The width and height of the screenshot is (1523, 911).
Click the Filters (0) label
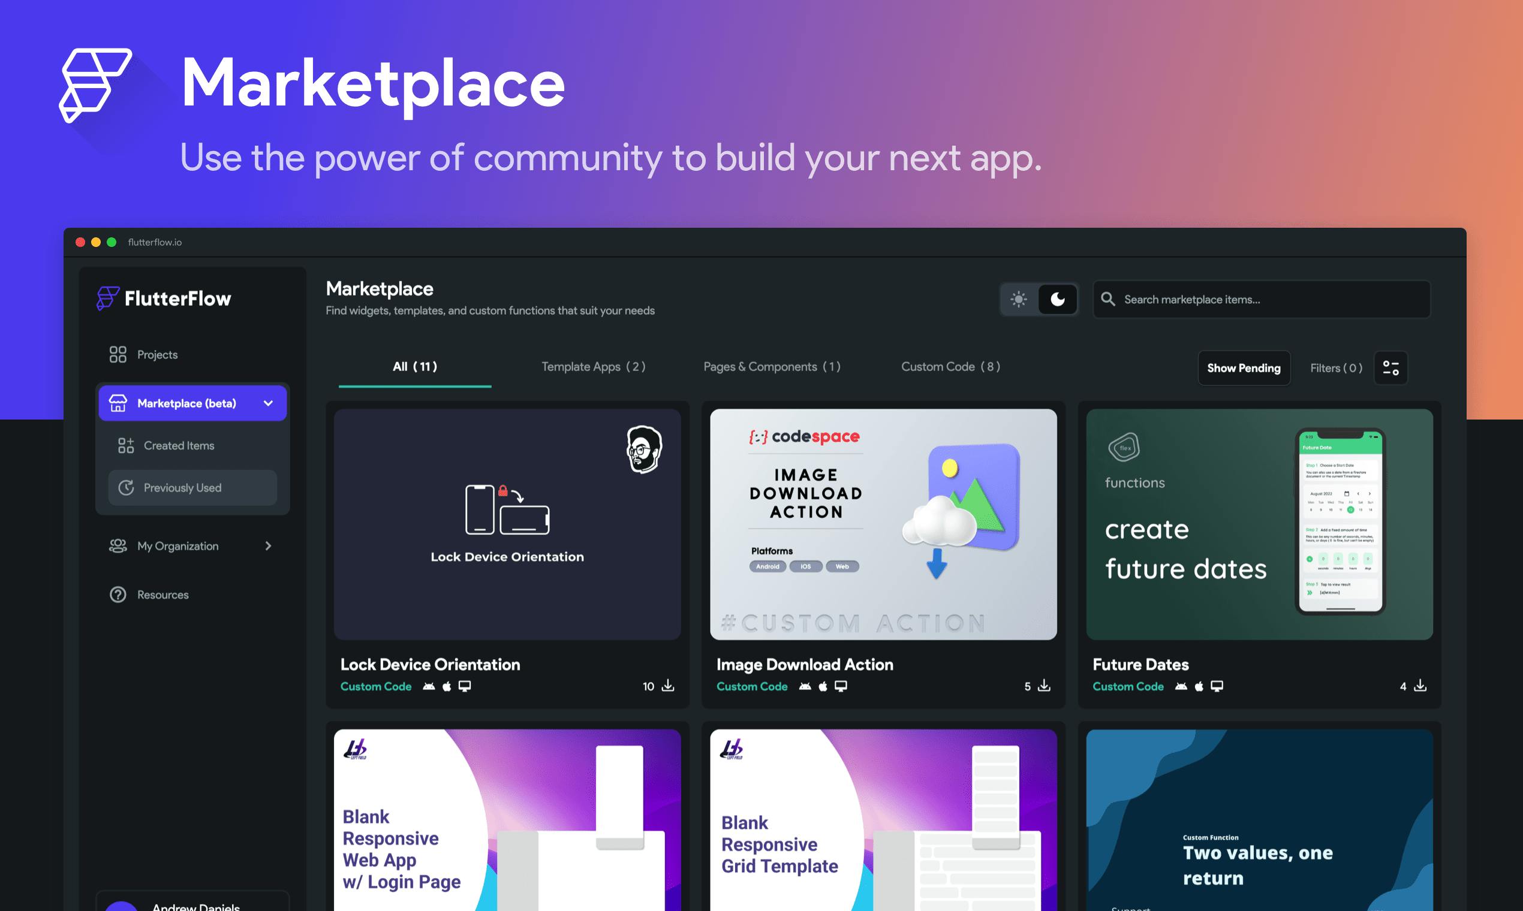point(1336,368)
